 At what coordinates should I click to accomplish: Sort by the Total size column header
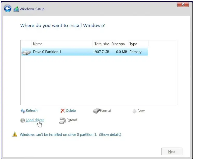tap(101, 44)
